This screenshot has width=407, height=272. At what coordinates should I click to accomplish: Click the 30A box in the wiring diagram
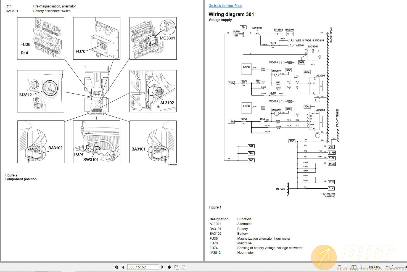coord(251,146)
